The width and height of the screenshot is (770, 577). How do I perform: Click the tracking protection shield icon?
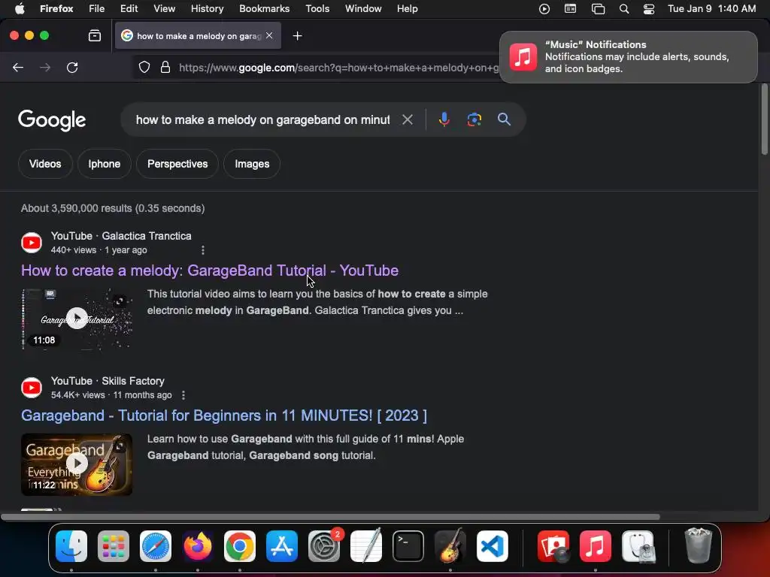(x=144, y=67)
